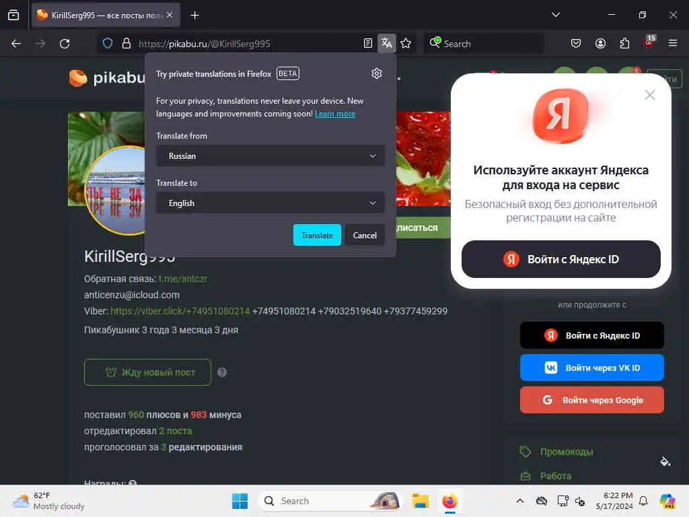Image resolution: width=689 pixels, height=517 pixels.
Task: Click the translate page icon in address bar
Action: pyautogui.click(x=387, y=43)
